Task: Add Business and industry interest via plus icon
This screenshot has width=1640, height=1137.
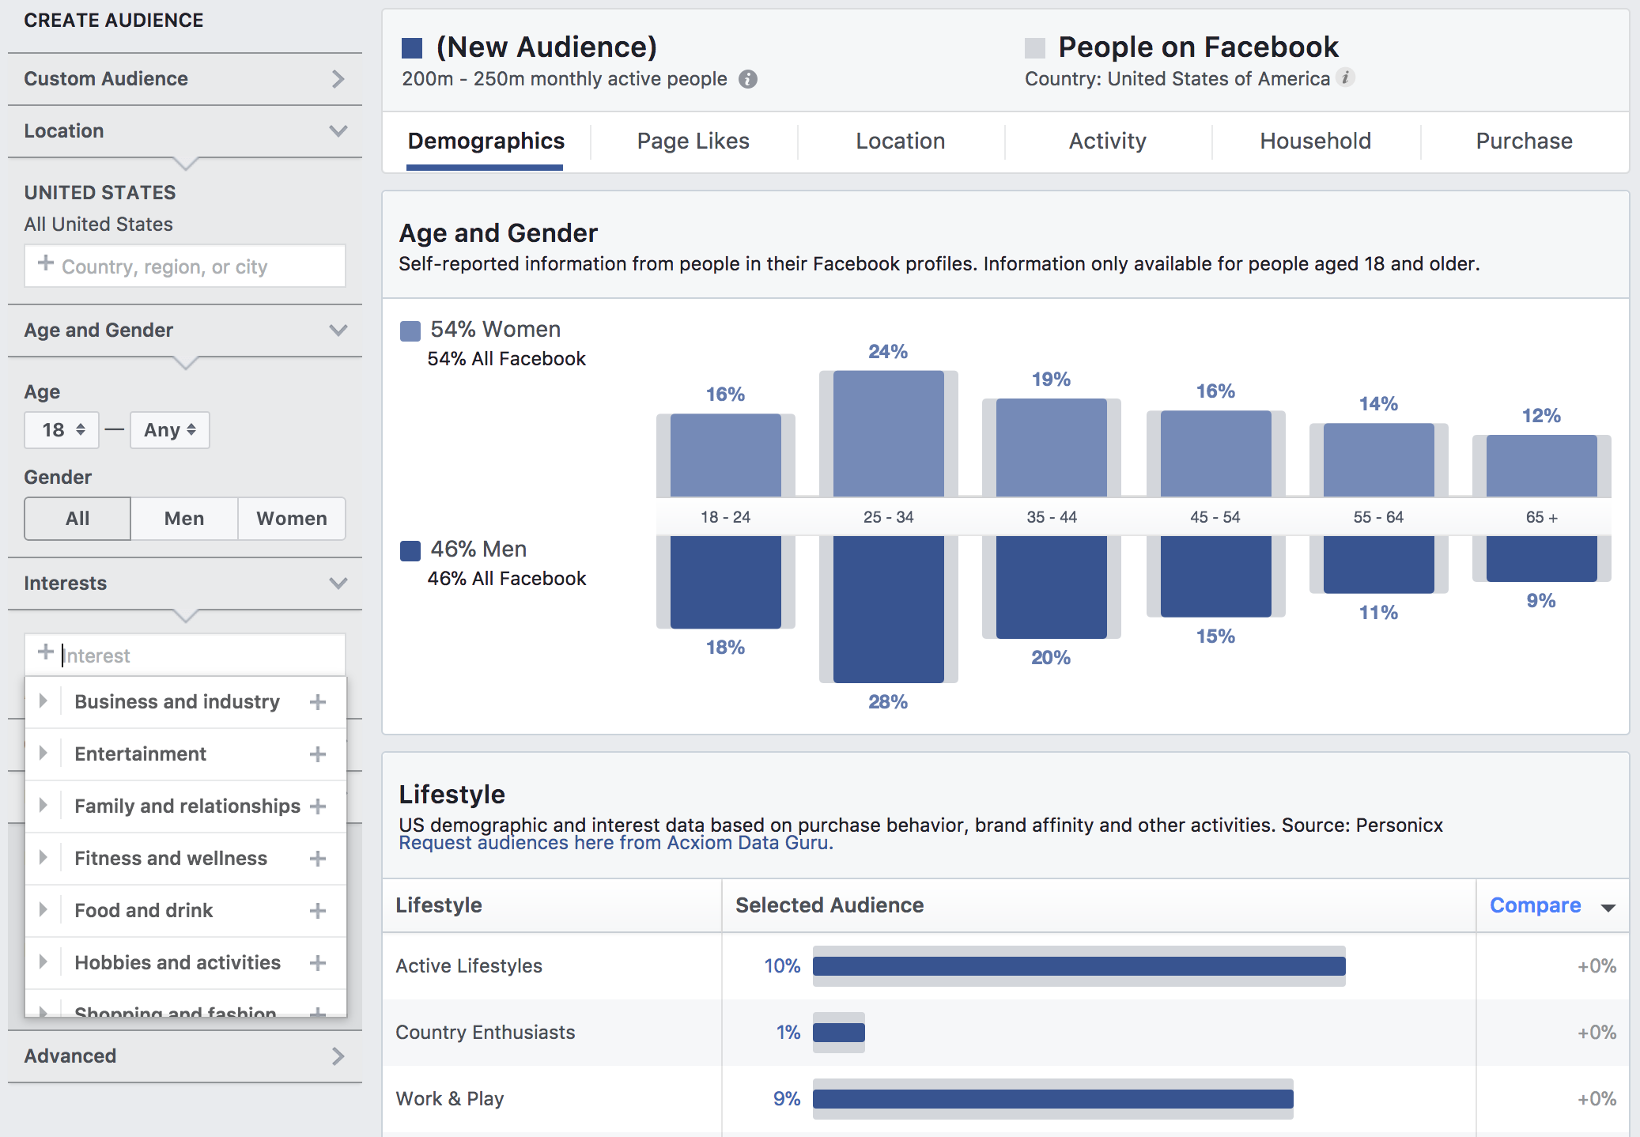Action: 318,702
